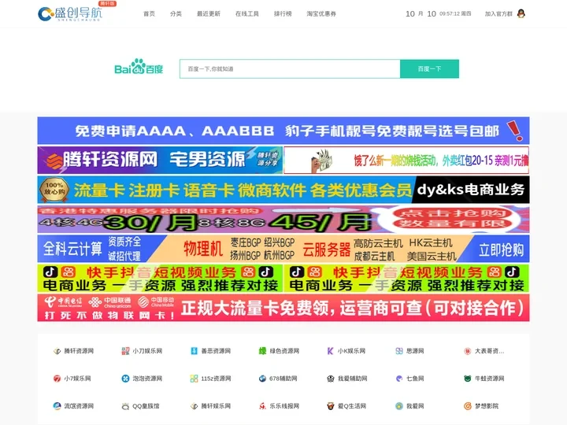Open the 全科云计算 立即抢购 banner

283,249
